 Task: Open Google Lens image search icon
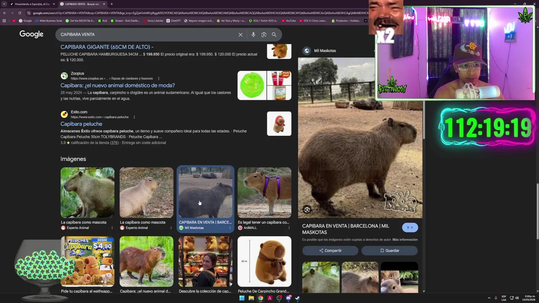[x=264, y=35]
